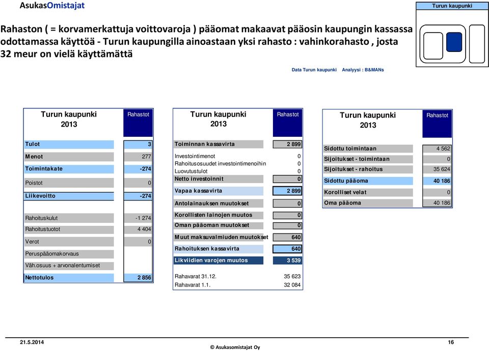Select the value 3 539

[287, 260]
